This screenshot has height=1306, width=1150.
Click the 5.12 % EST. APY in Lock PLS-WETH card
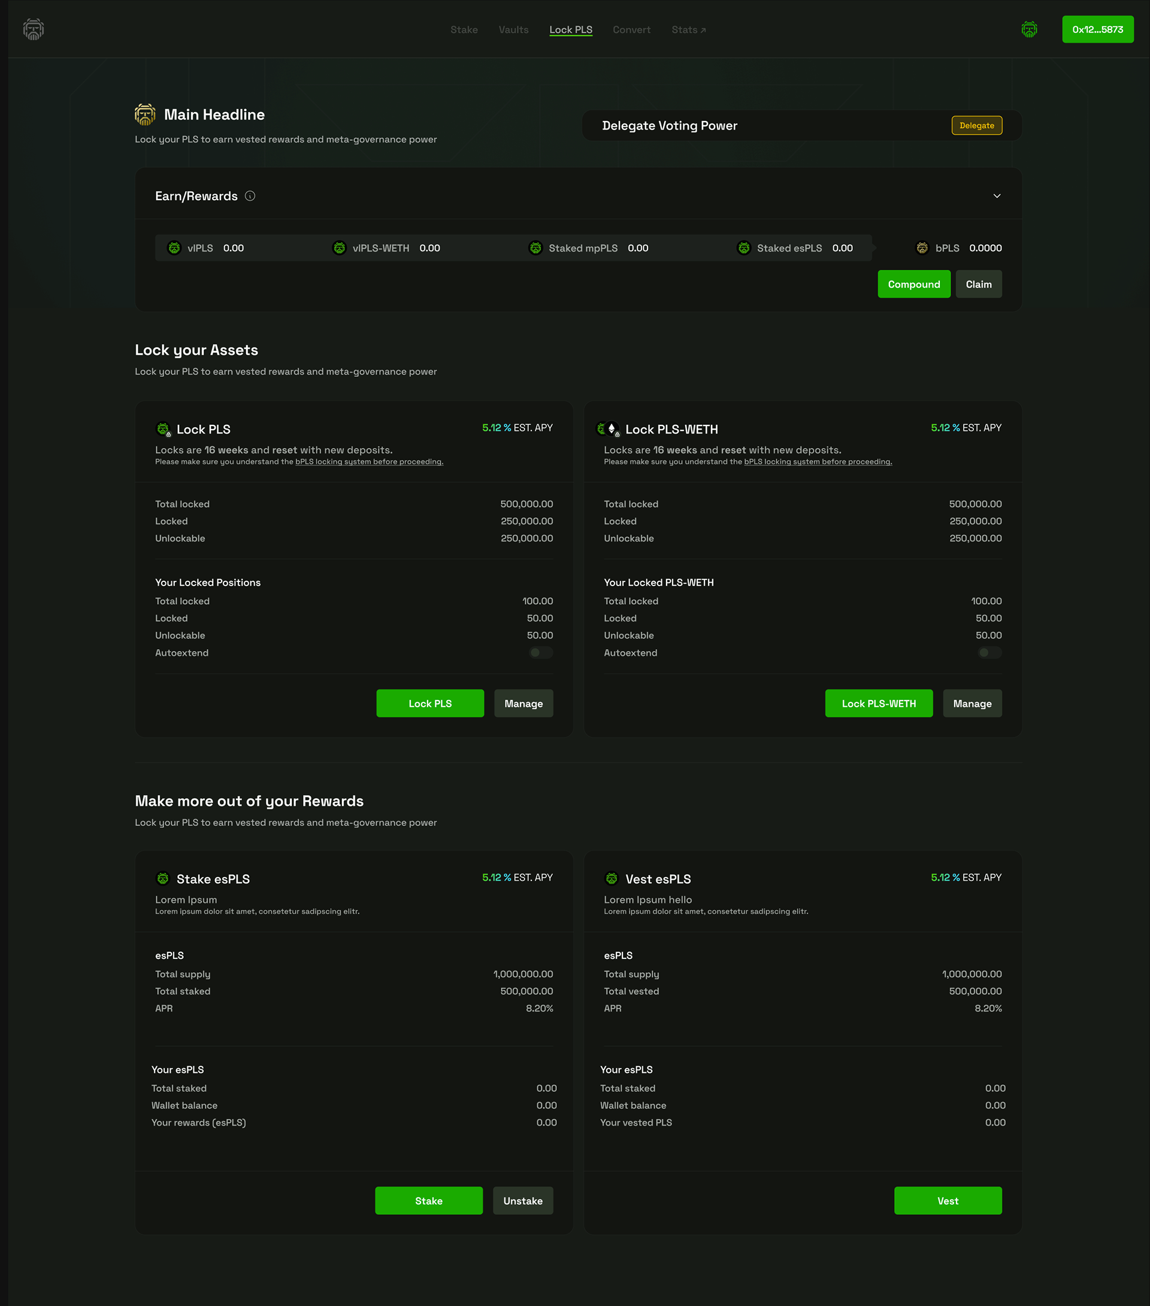(x=966, y=428)
